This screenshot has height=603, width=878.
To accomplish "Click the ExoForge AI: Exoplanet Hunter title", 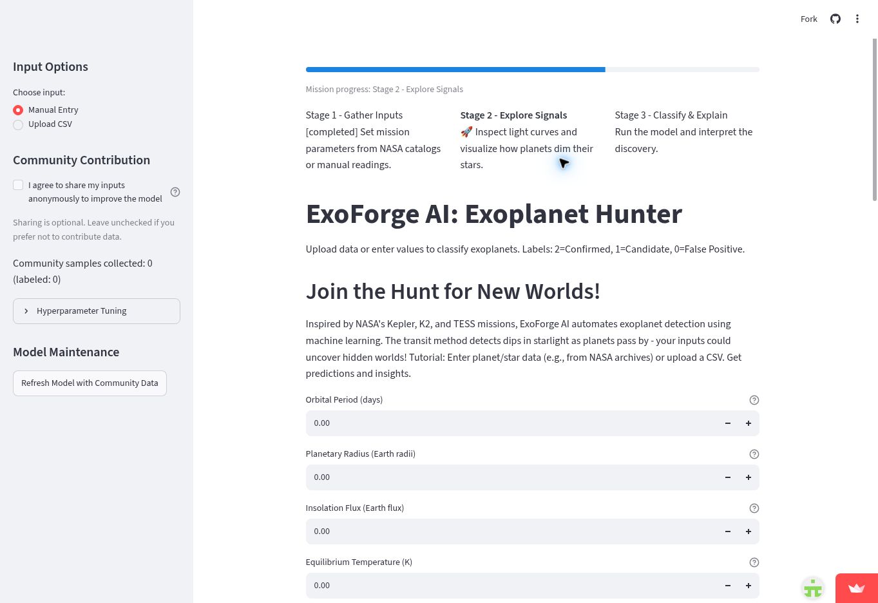I will click(494, 214).
